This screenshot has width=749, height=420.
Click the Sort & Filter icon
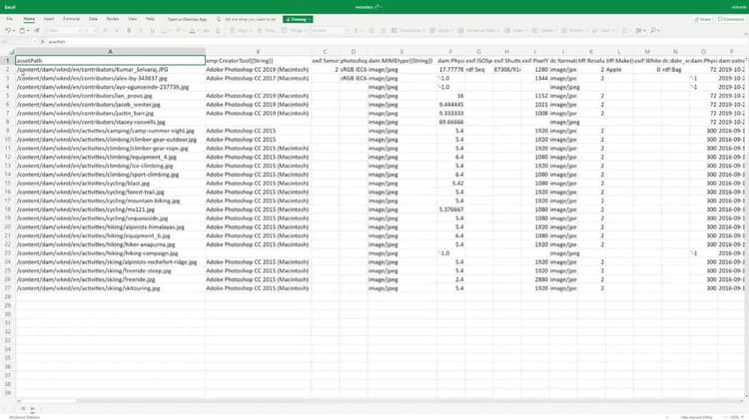(639, 31)
